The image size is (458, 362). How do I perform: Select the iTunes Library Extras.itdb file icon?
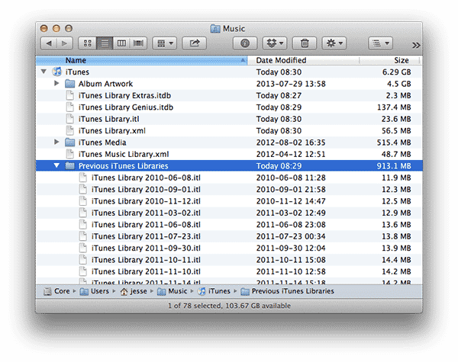coord(69,95)
